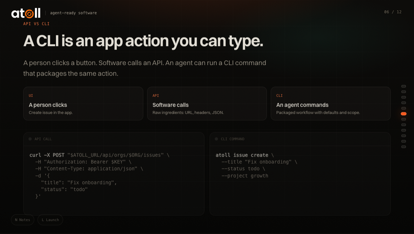Click the "curl -X POST" code line
The height and width of the screenshot is (234, 414).
(100, 155)
